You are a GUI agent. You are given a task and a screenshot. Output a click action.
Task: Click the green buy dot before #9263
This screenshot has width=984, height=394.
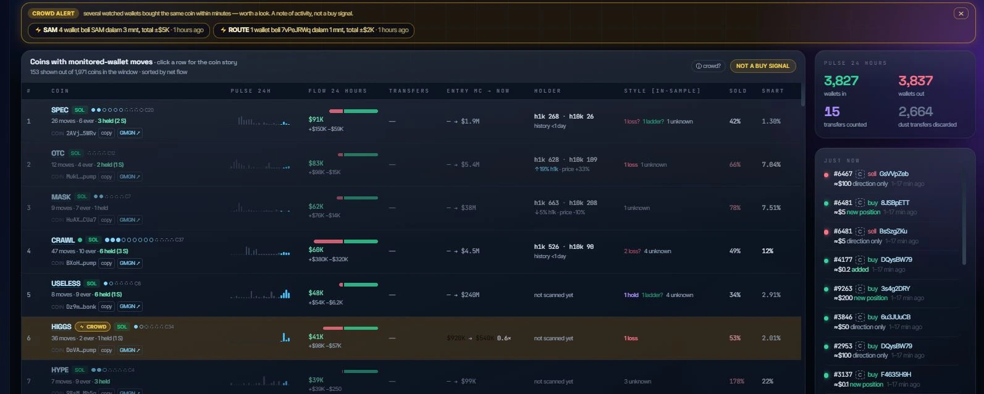click(x=826, y=289)
